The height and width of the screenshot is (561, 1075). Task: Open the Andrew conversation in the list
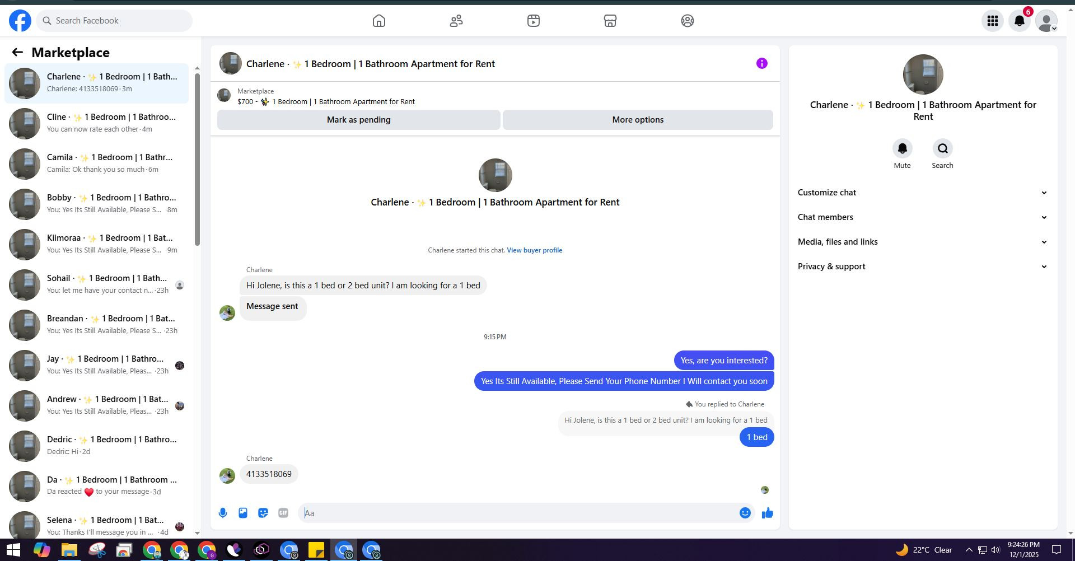click(96, 405)
